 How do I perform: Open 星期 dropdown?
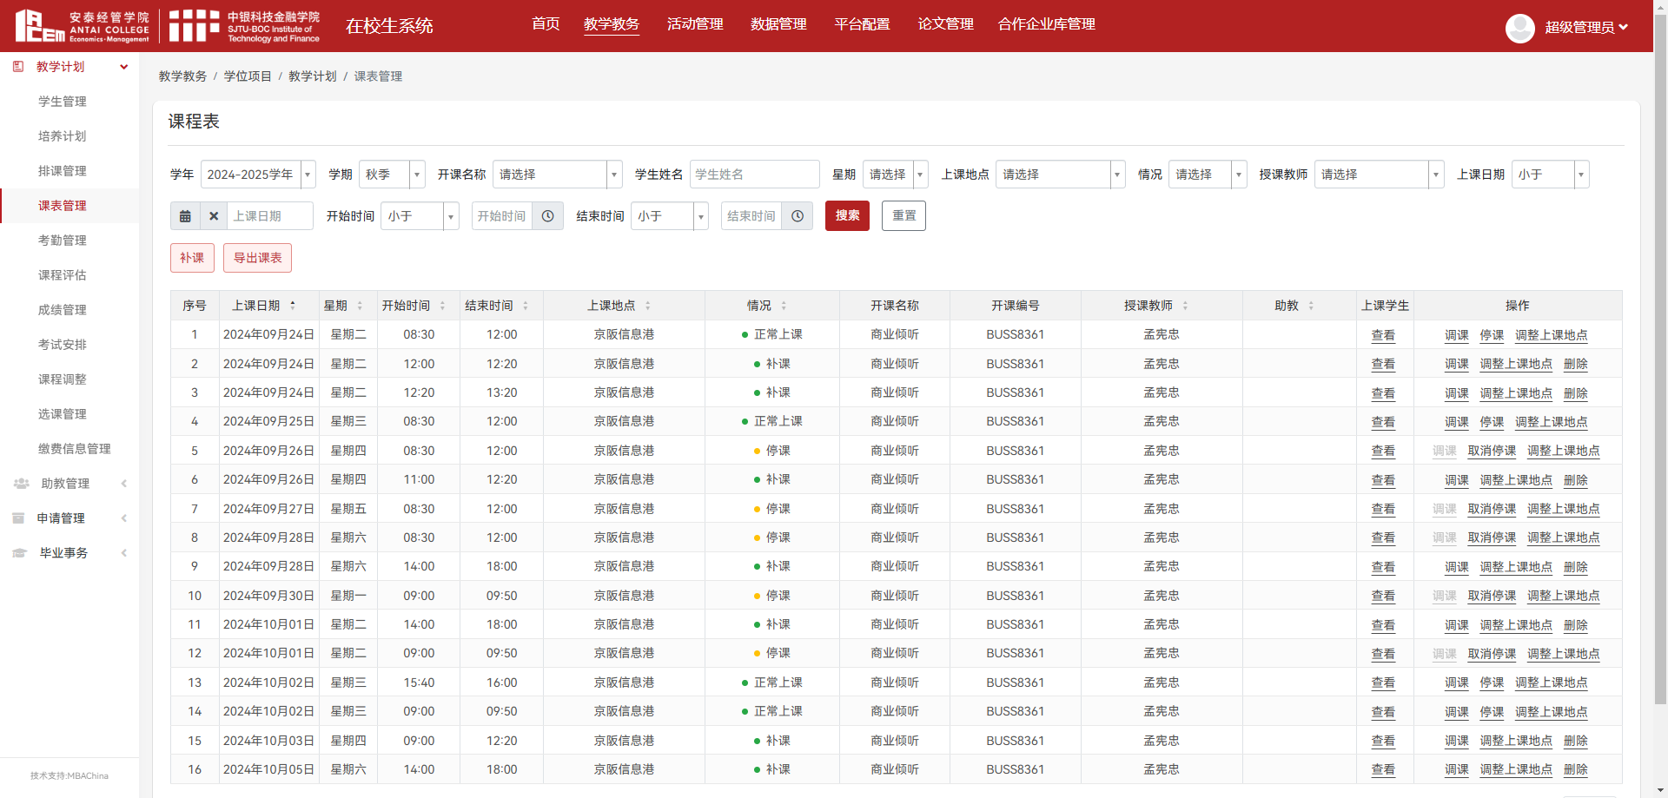(x=896, y=175)
